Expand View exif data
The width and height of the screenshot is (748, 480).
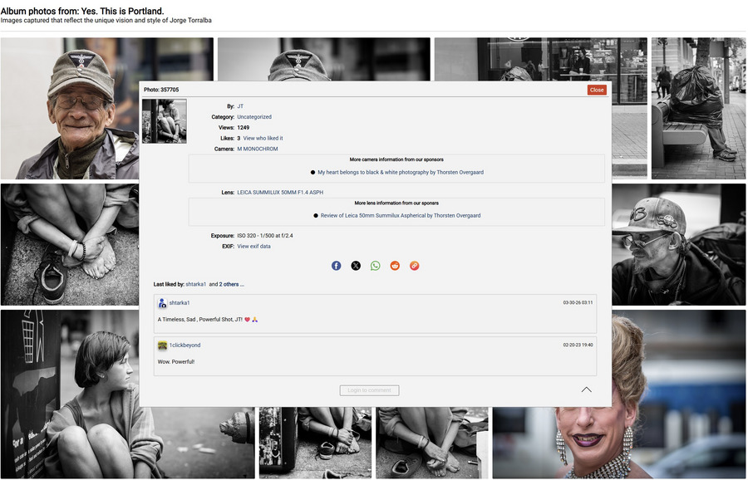[253, 247]
